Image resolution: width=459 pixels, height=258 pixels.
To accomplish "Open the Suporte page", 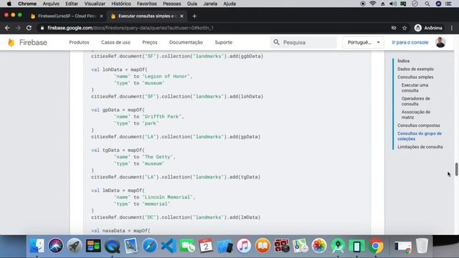I will tap(223, 42).
